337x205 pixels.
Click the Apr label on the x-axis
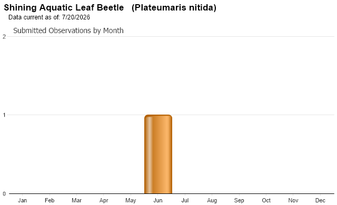coord(104,200)
